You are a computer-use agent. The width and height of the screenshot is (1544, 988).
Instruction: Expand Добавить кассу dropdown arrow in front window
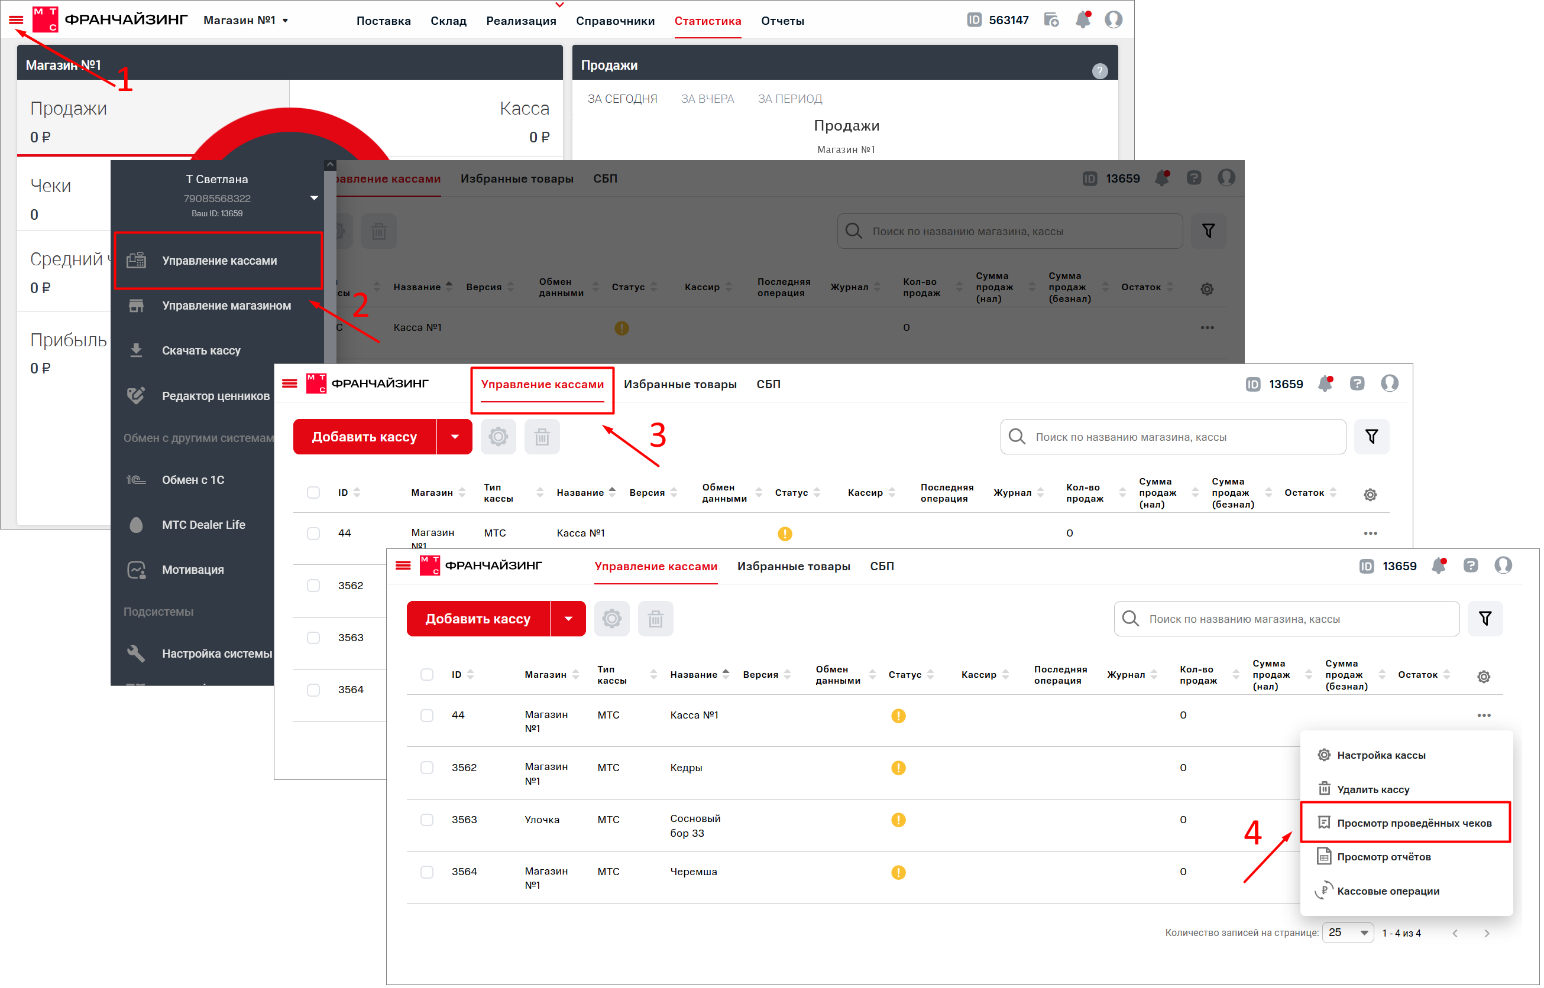(569, 620)
